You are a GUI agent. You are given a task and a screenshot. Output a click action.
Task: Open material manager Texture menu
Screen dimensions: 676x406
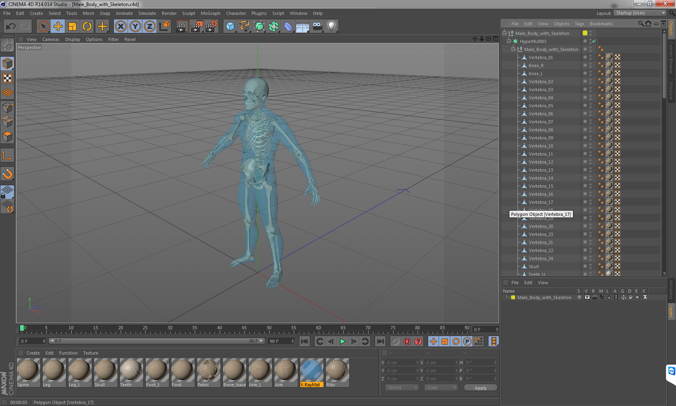91,353
